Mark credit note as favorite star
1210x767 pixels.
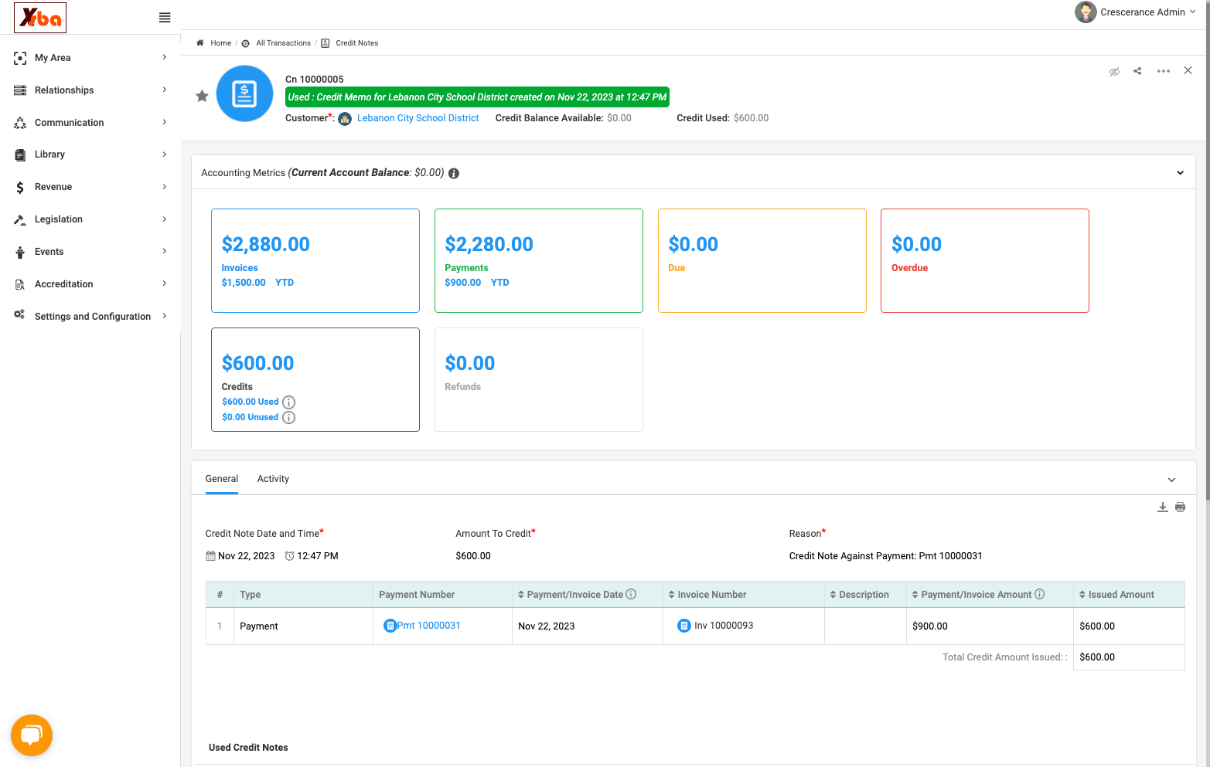(202, 96)
